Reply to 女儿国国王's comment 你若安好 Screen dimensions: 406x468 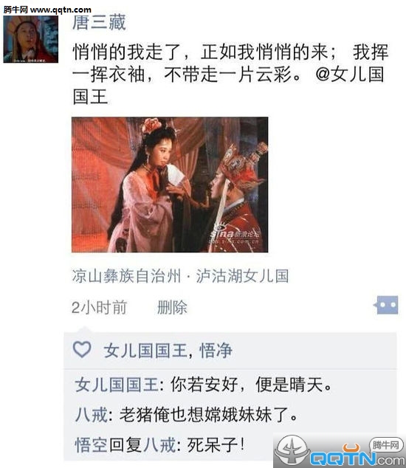tap(251, 385)
